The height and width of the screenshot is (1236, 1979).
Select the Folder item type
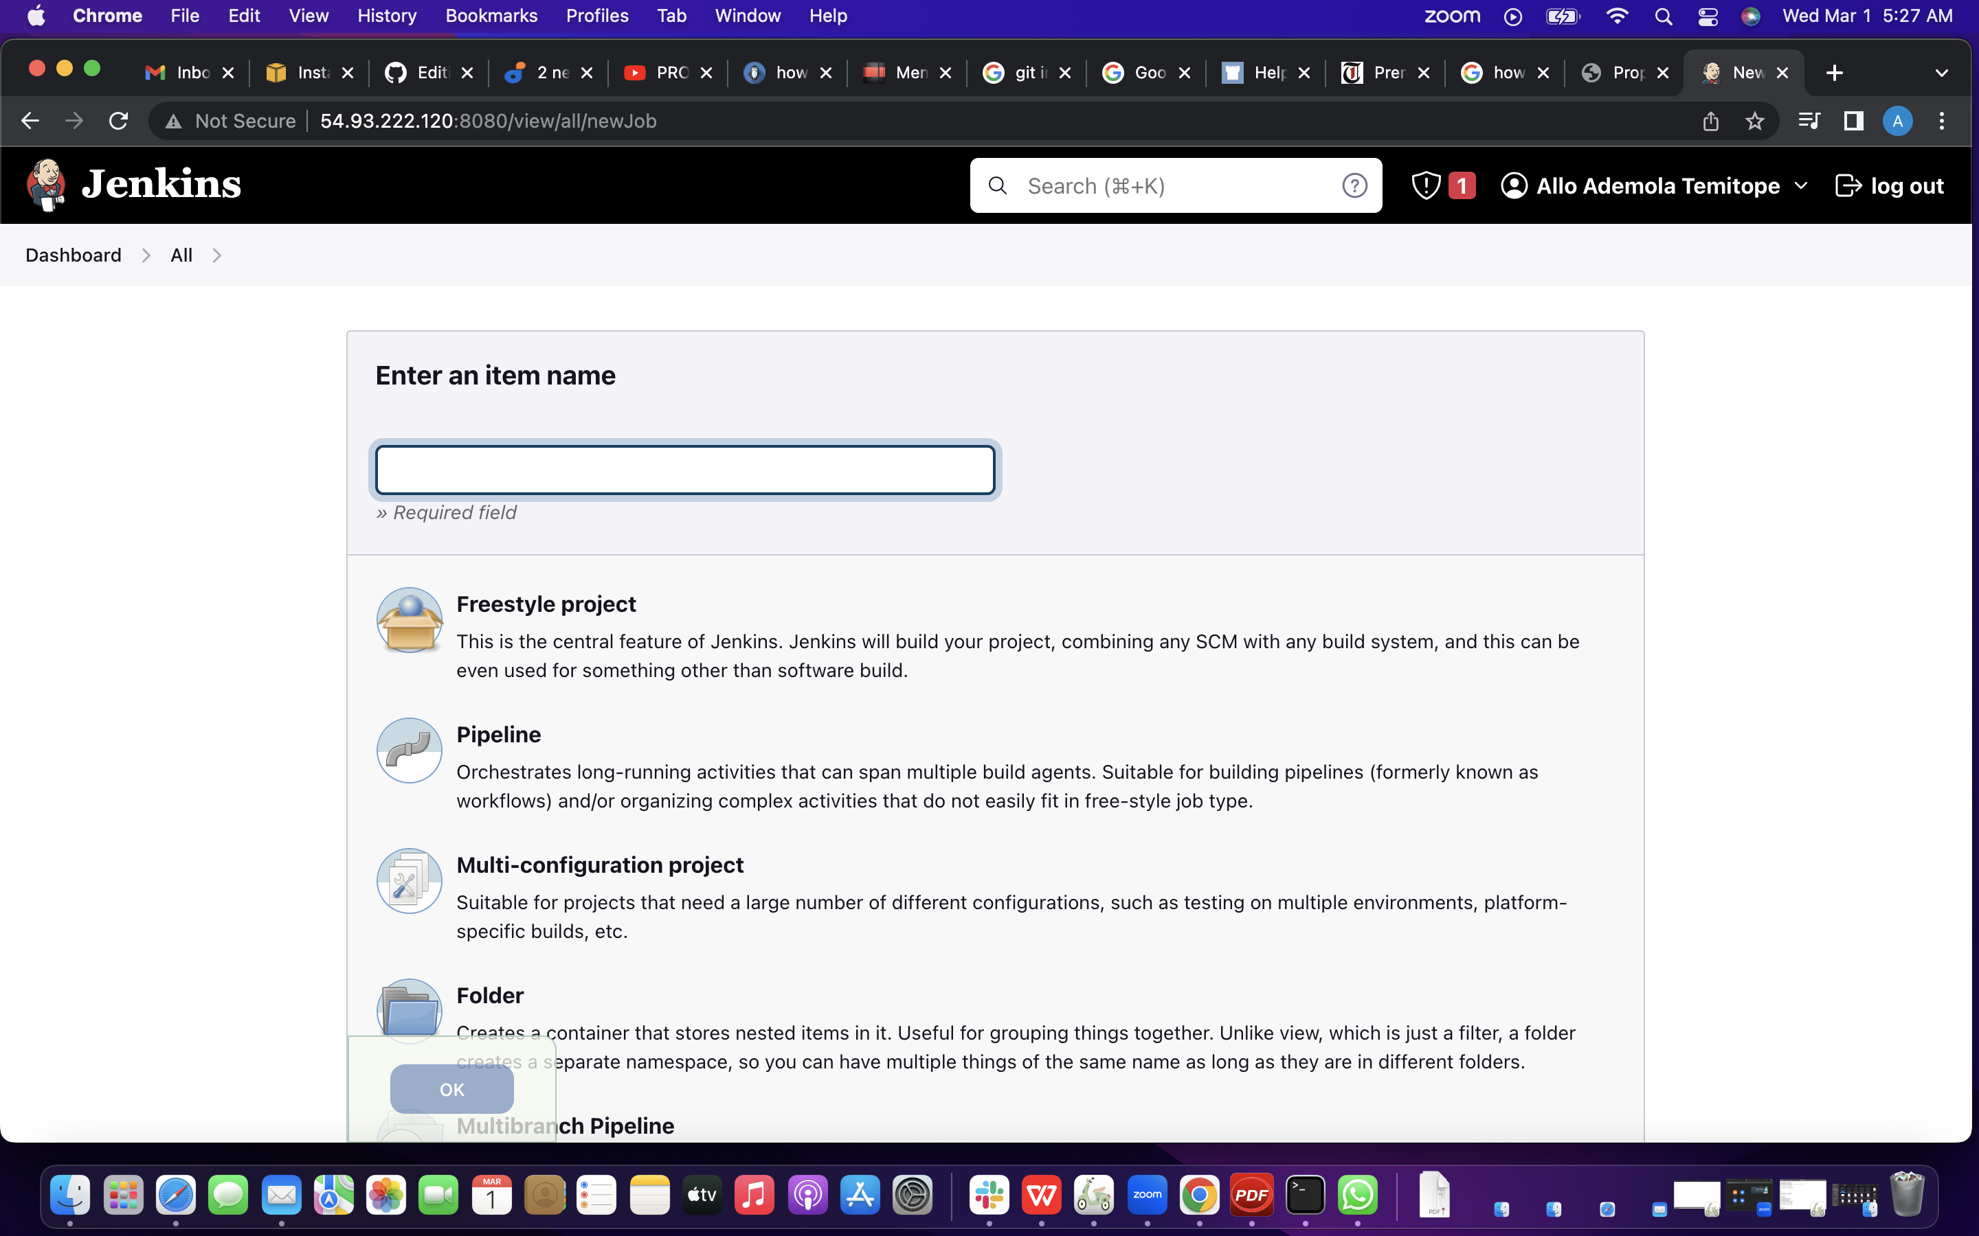[x=489, y=995]
